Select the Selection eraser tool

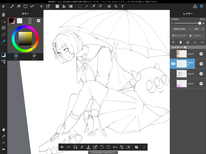tap(100, 6)
